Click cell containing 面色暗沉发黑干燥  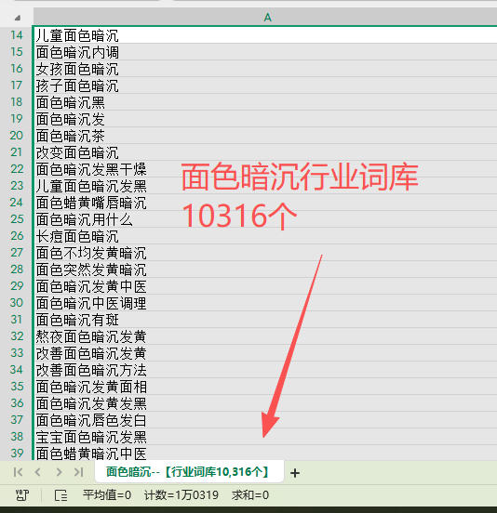[x=265, y=169]
